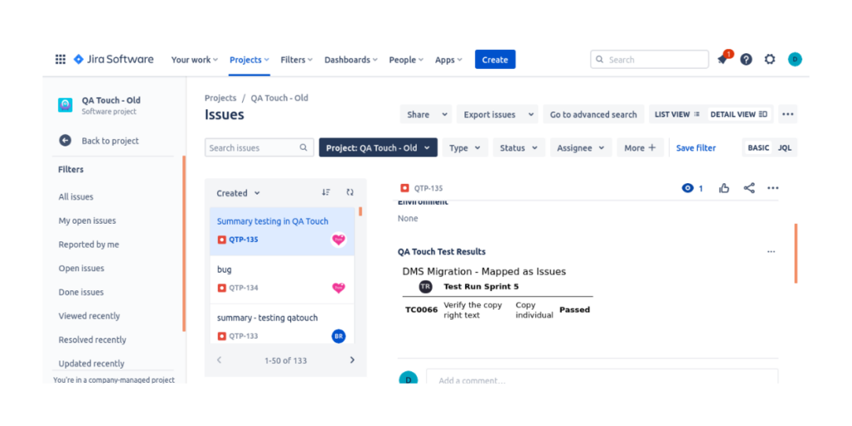
Task: Click the Add a comment field
Action: click(602, 377)
